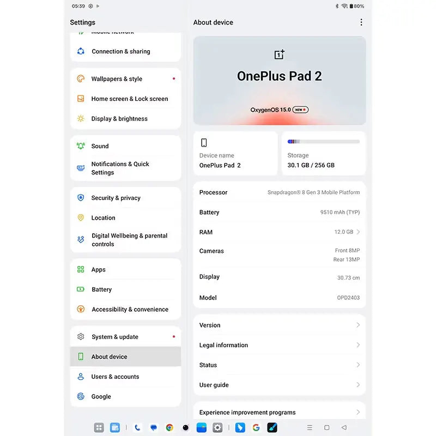The height and width of the screenshot is (436, 436).
Task: Launch the Google app from the taskbar
Action: point(256,427)
